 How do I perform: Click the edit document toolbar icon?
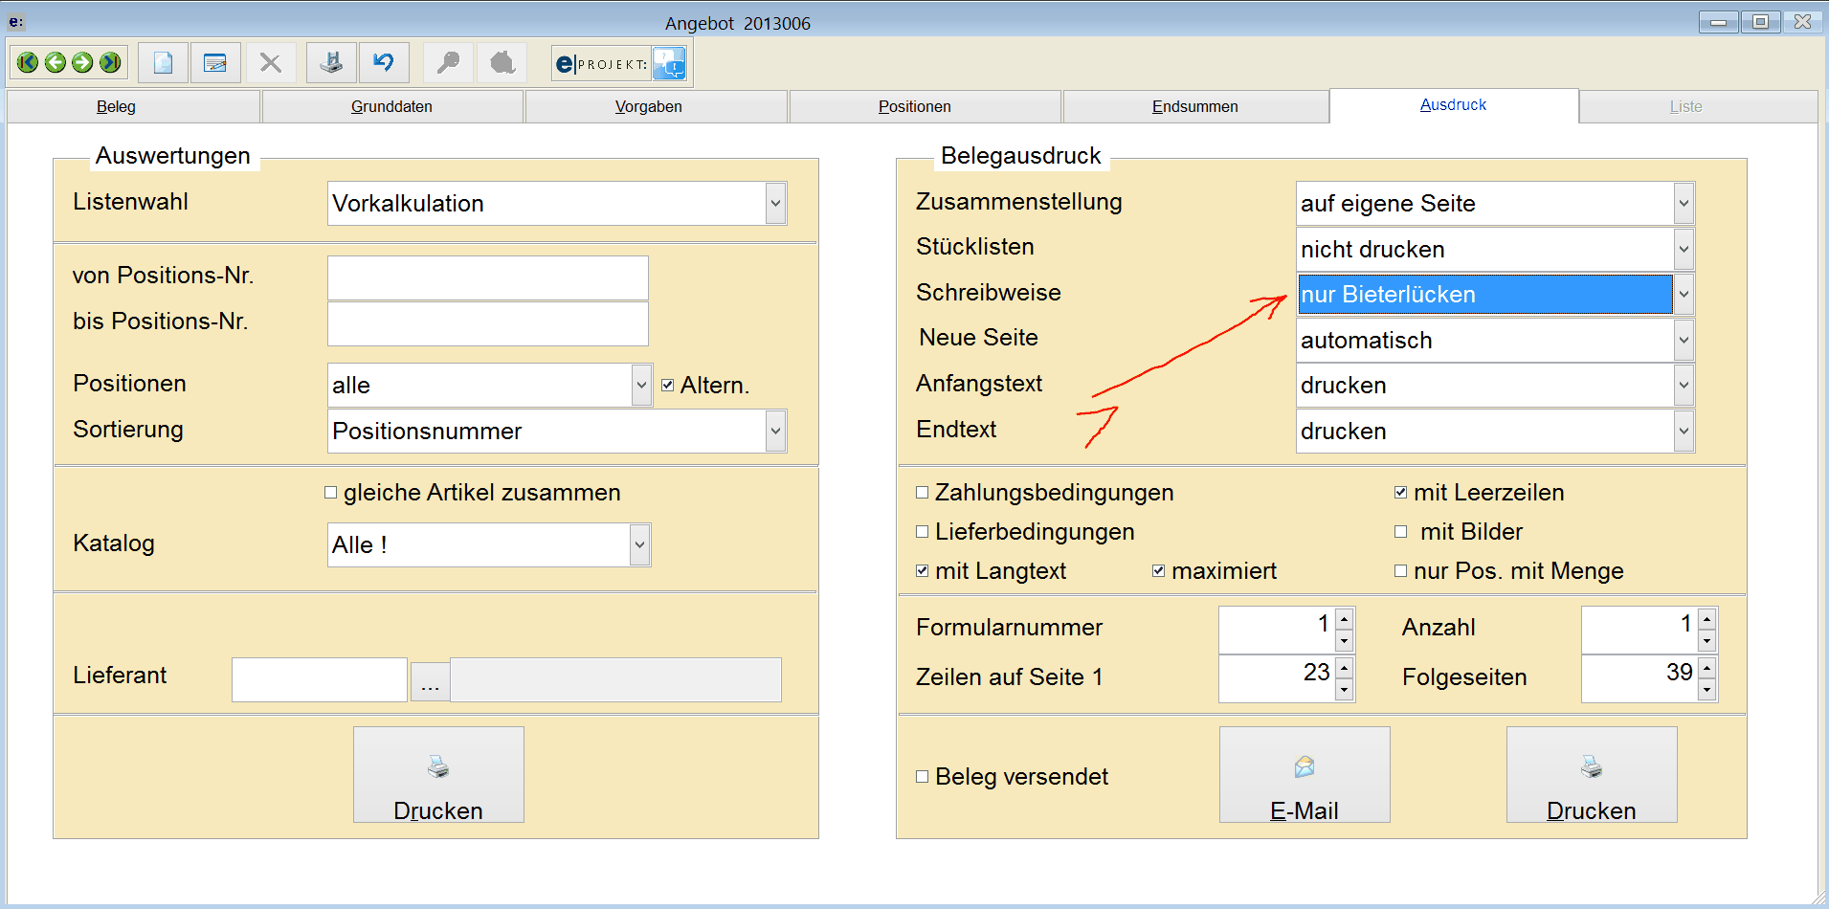tap(215, 63)
